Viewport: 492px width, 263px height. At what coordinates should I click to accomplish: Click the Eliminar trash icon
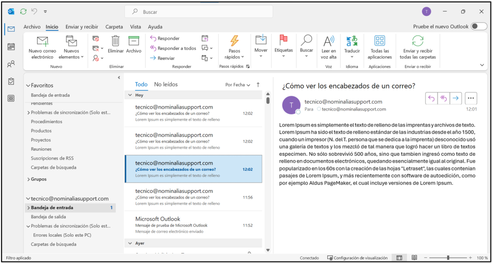(x=116, y=41)
